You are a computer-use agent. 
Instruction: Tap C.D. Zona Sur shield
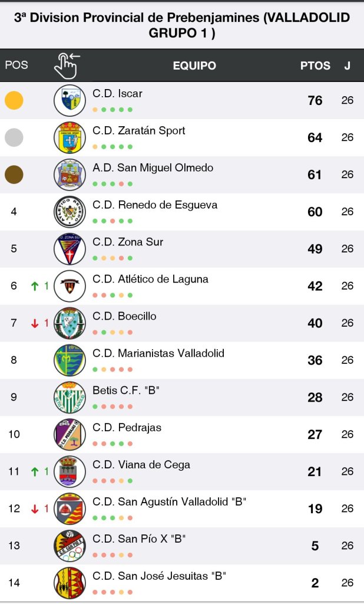[x=70, y=249]
